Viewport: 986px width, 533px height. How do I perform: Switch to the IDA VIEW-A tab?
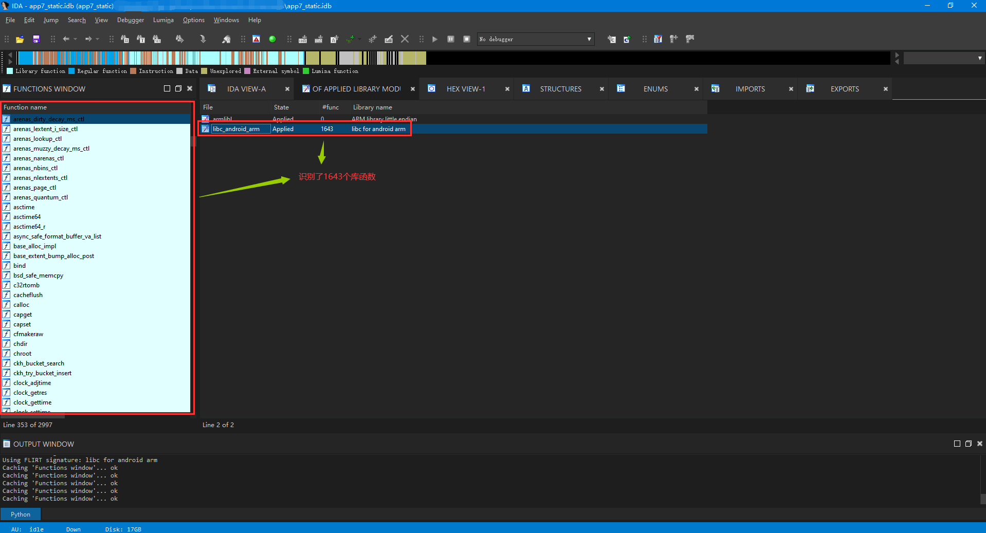[246, 89]
